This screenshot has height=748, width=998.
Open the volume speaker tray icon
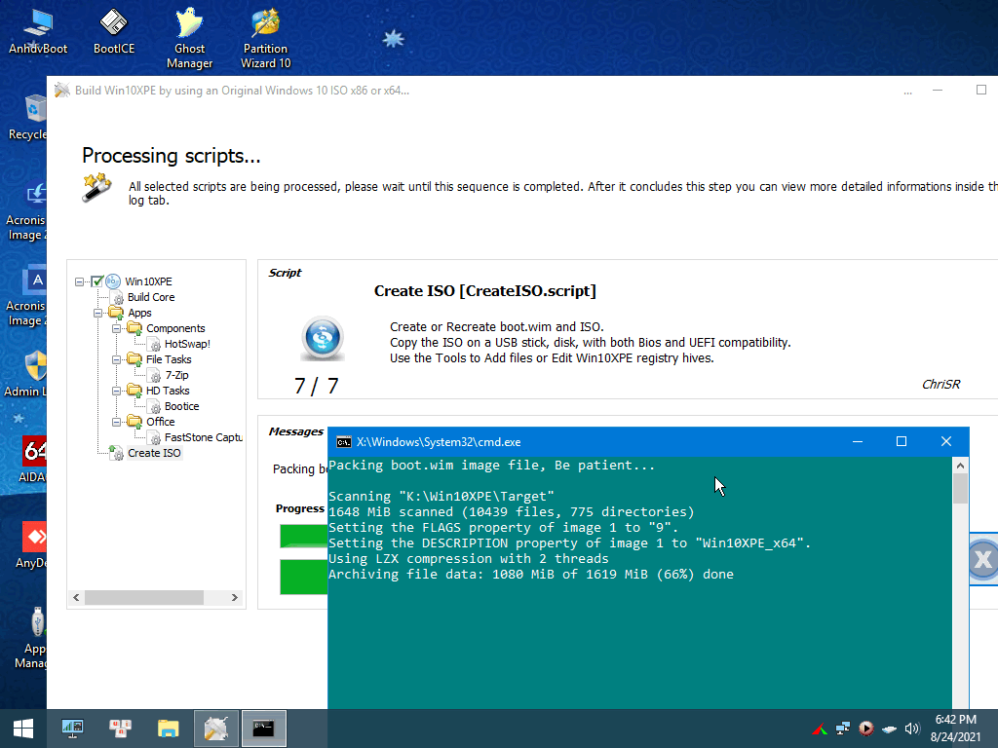pyautogui.click(x=912, y=729)
